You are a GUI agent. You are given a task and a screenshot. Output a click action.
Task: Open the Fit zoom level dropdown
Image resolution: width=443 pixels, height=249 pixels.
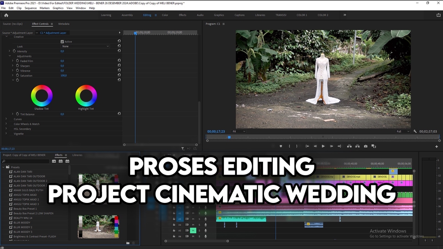pyautogui.click(x=239, y=131)
